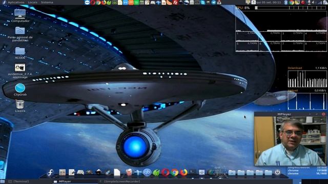Open the Locais menu

tap(33, 2)
